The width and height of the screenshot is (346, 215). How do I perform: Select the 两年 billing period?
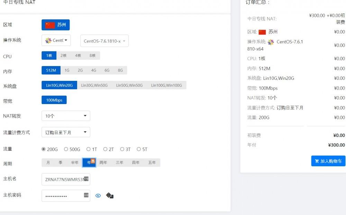point(103,162)
